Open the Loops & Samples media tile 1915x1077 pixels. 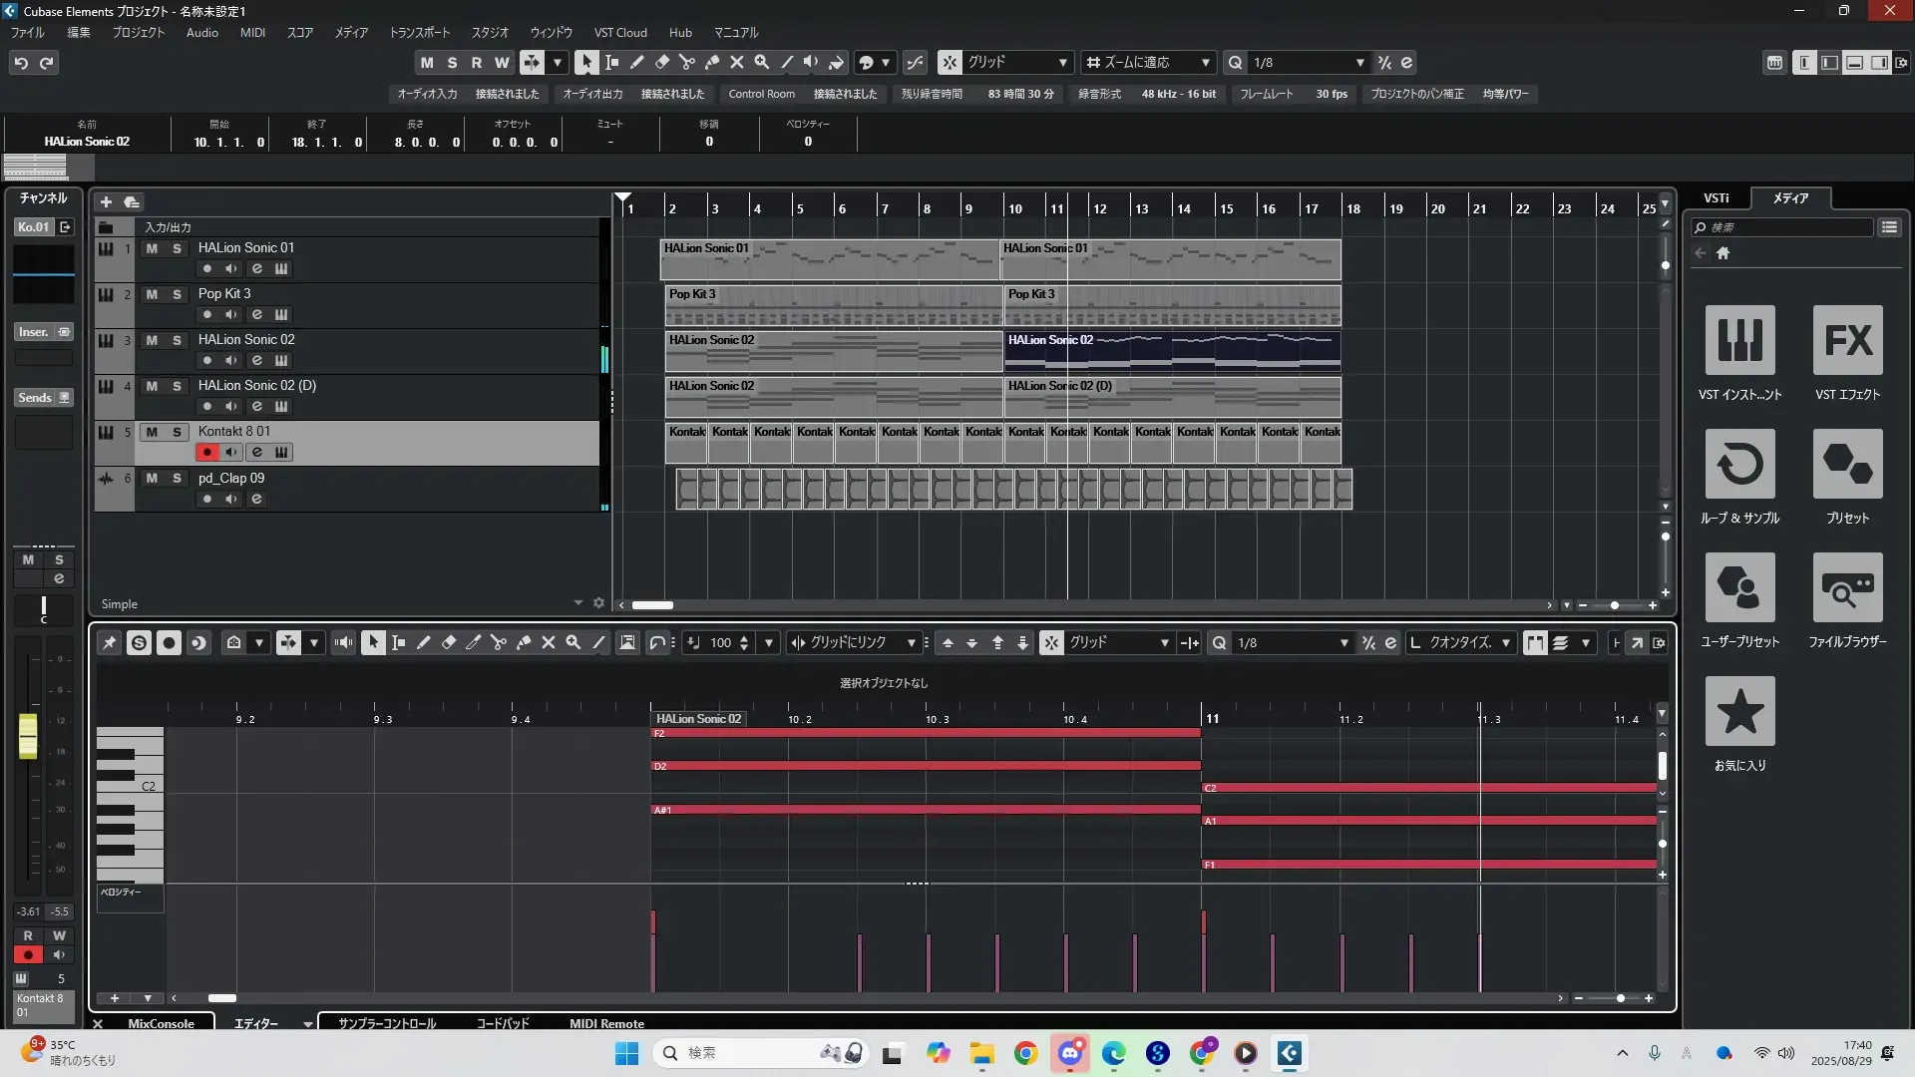coord(1739,464)
